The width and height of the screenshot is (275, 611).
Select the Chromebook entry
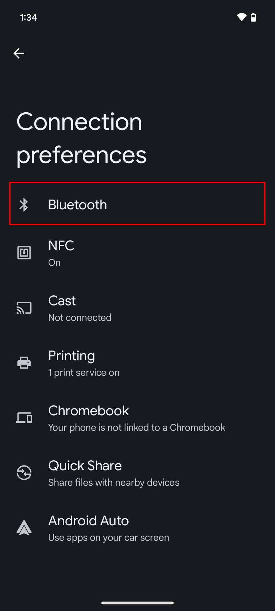[88, 411]
